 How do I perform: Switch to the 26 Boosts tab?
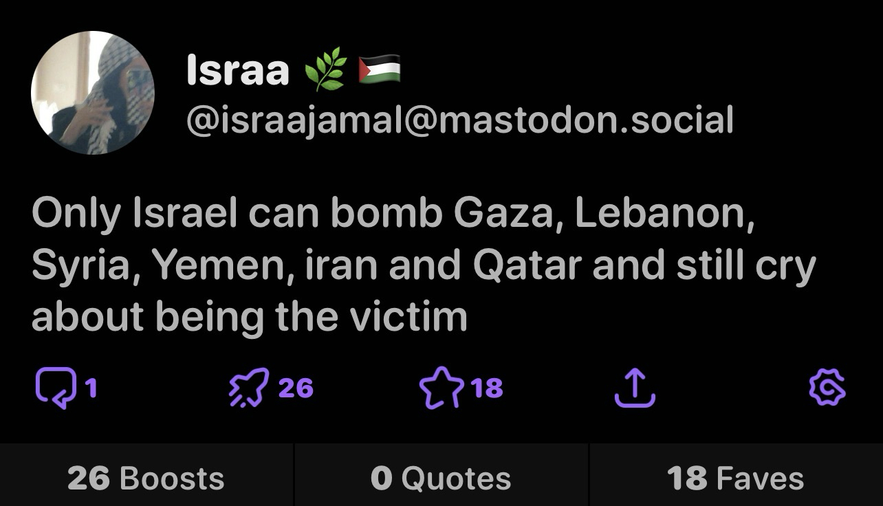146,478
